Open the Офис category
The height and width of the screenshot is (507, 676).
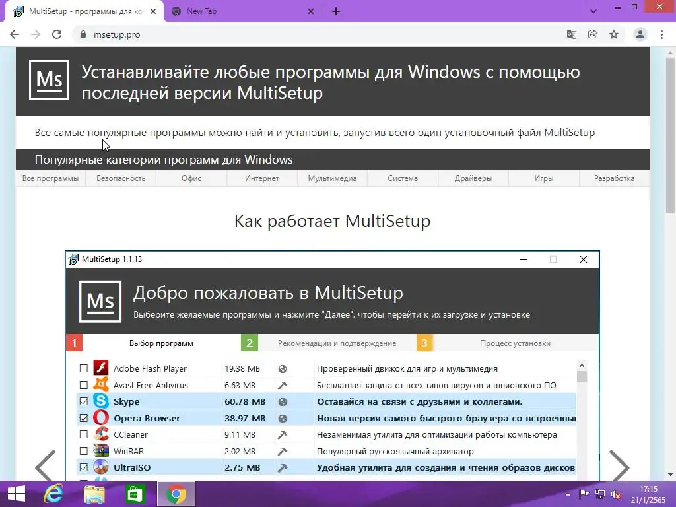tap(191, 178)
